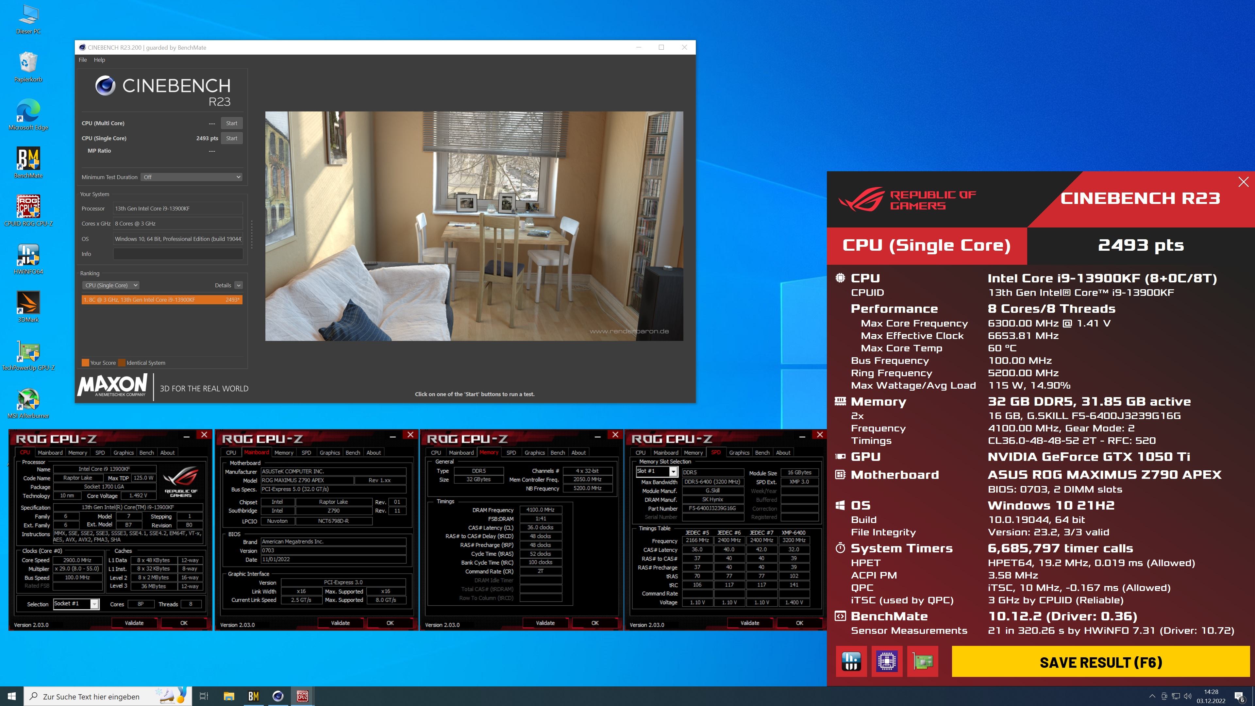Image resolution: width=1255 pixels, height=706 pixels.
Task: Click the CPU chip icon in BenchMate panel
Action: (x=887, y=661)
